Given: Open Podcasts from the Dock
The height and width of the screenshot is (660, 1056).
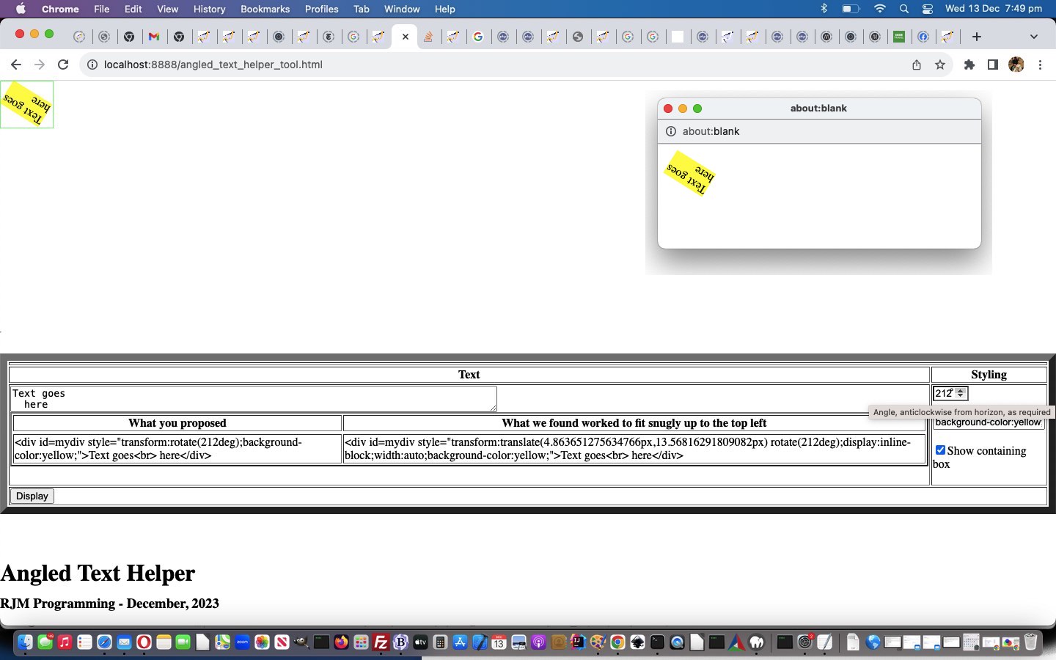Looking at the screenshot, I should (x=538, y=642).
